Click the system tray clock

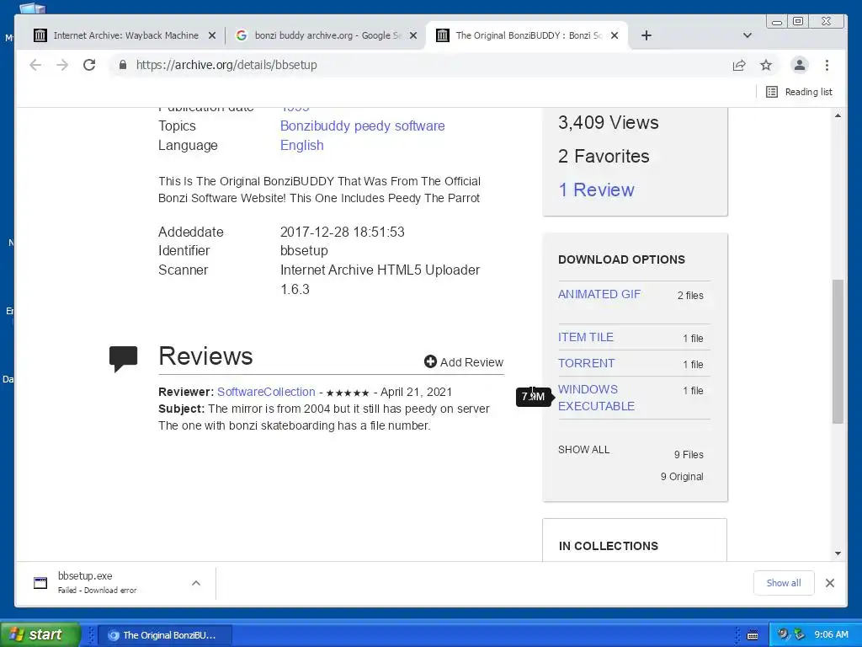(x=831, y=634)
